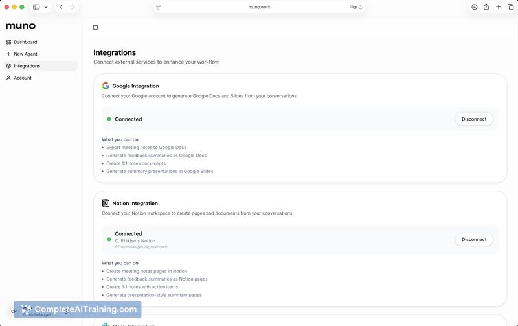Viewport: 518px width, 326px height.
Task: Click the Dashboard grid icon
Action: (x=8, y=42)
